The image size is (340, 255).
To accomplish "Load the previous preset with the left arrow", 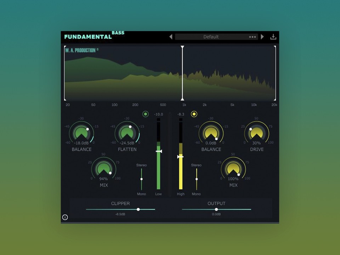I will pyautogui.click(x=171, y=36).
